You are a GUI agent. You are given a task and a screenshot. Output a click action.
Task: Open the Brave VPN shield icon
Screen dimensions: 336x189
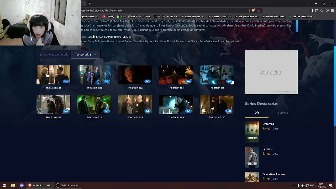tap(327, 10)
